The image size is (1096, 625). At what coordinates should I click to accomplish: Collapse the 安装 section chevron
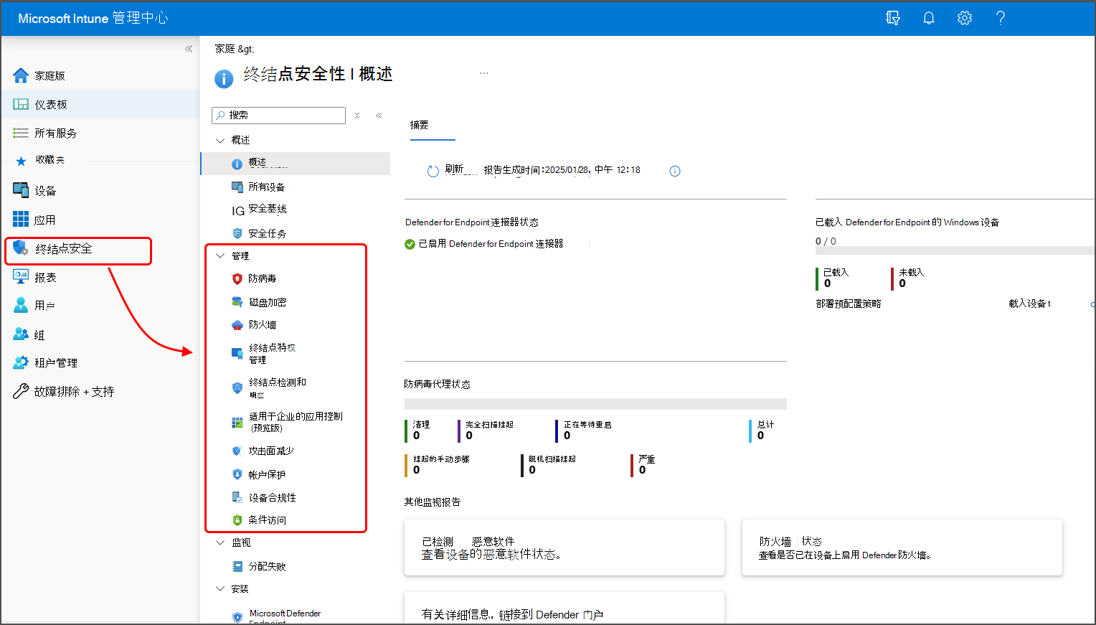220,589
